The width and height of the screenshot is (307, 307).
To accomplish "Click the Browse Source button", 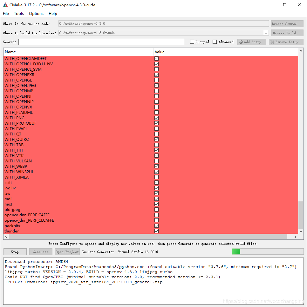I will click(287, 24).
